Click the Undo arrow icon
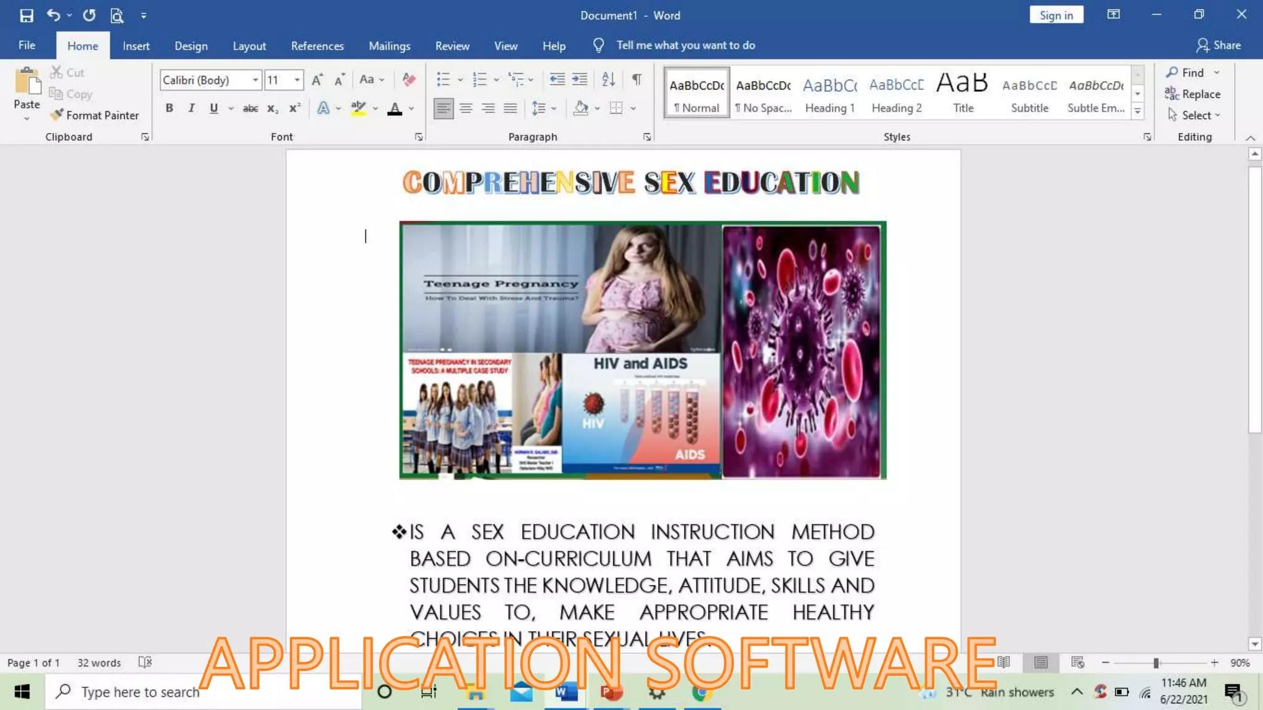 [x=54, y=15]
